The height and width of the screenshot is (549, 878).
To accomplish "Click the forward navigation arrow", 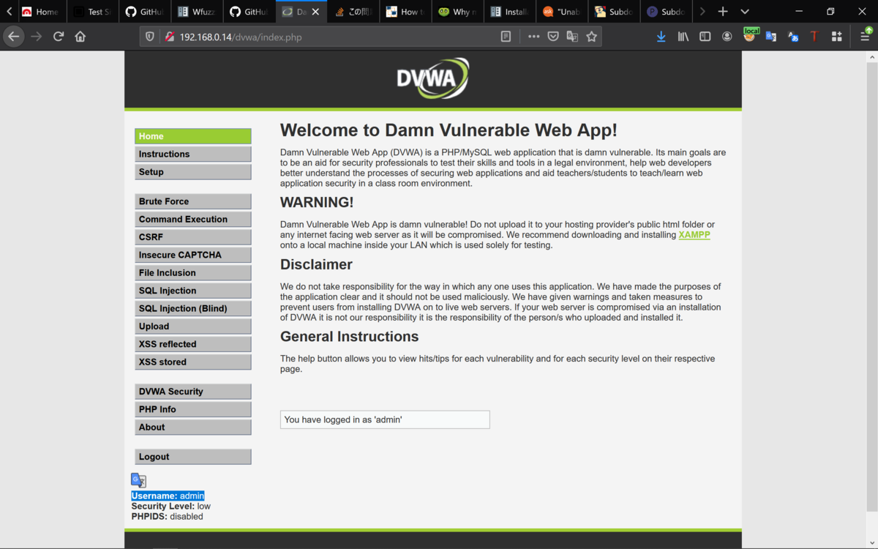I will click(37, 37).
